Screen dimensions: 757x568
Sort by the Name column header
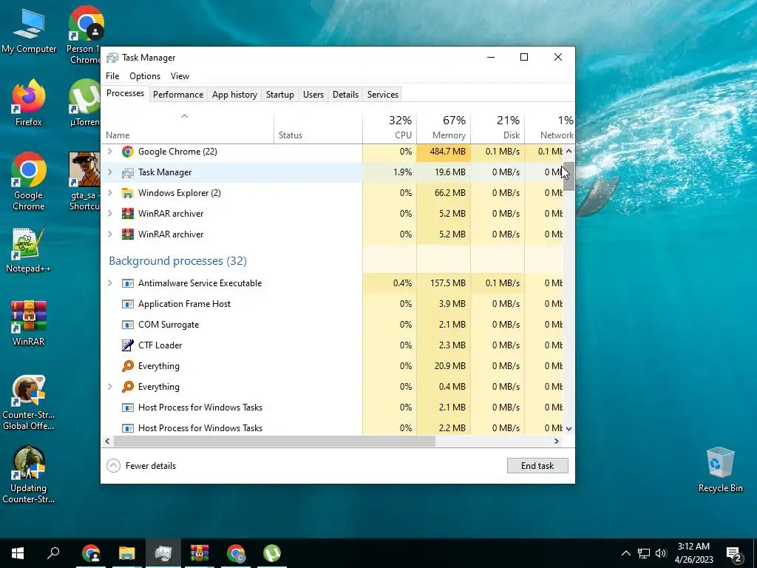(187, 127)
